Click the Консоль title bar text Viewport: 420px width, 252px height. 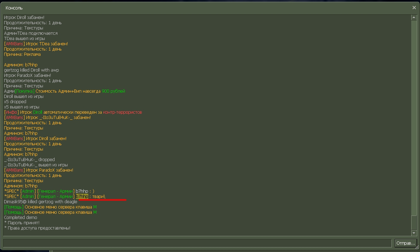coord(14,8)
